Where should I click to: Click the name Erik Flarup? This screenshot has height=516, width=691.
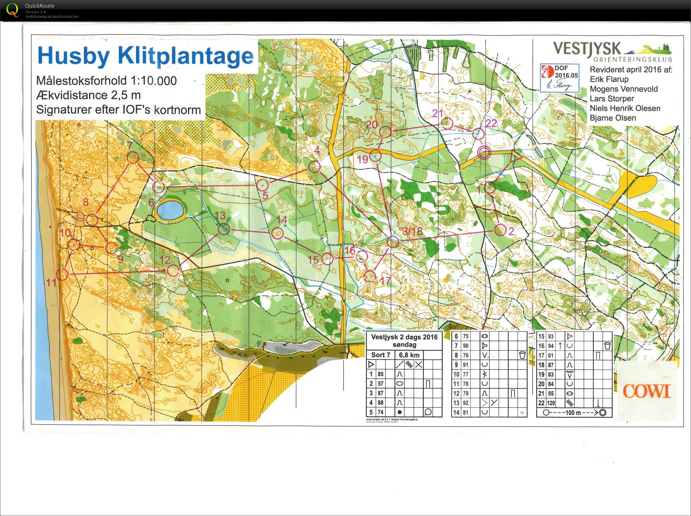pos(609,79)
